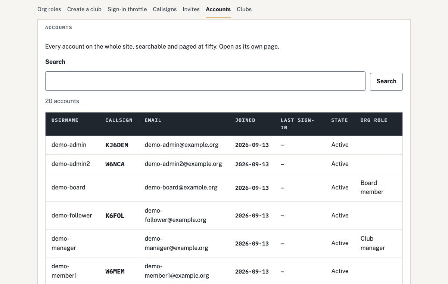Viewport: 448px width, 284px height.
Task: Click the JOINED column header
Action: coord(245,120)
